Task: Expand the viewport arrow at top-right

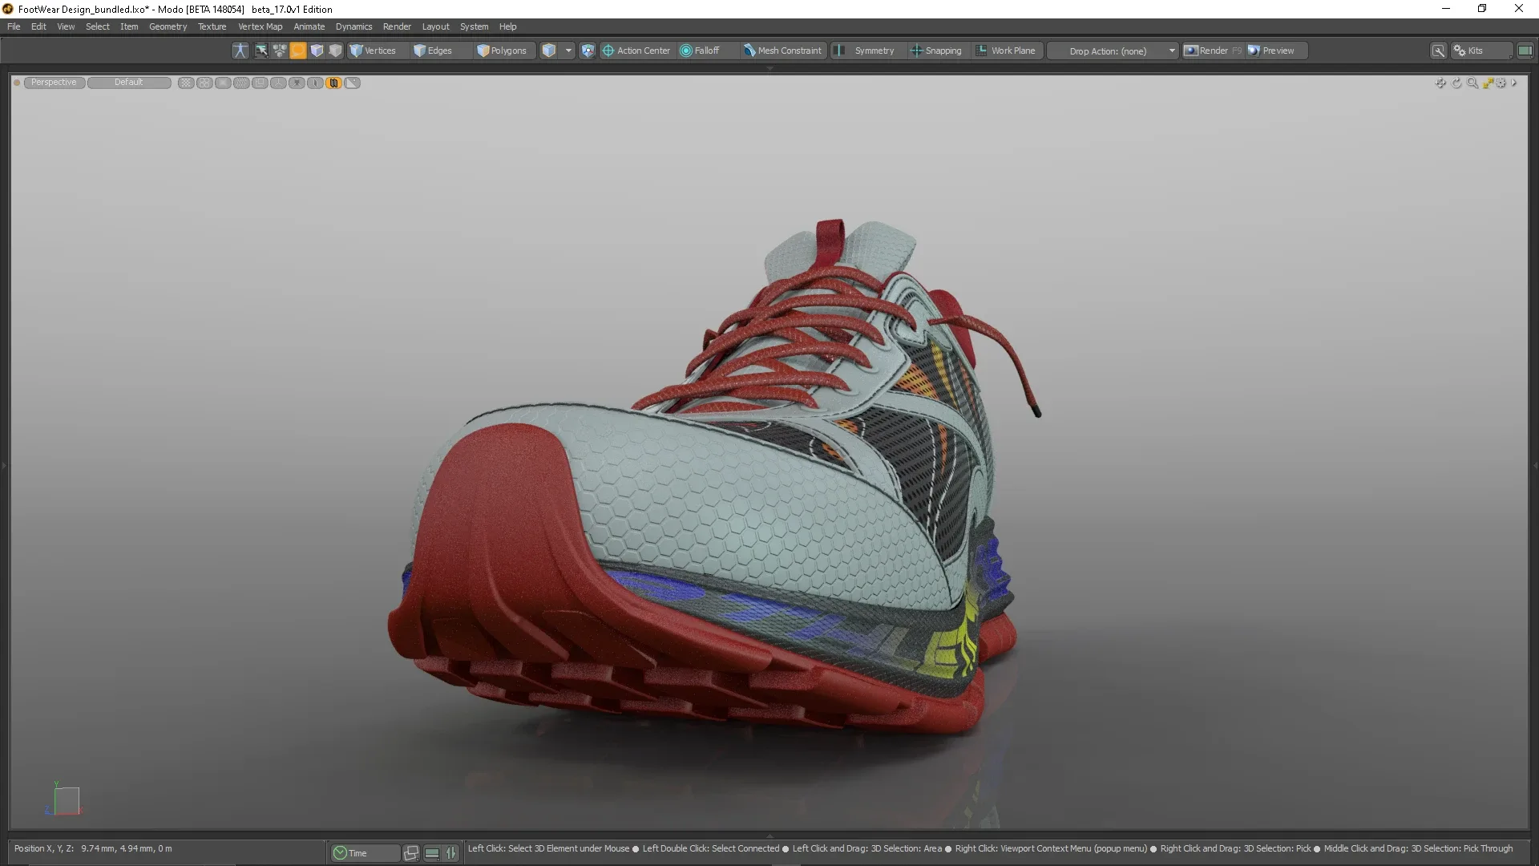Action: point(1514,83)
